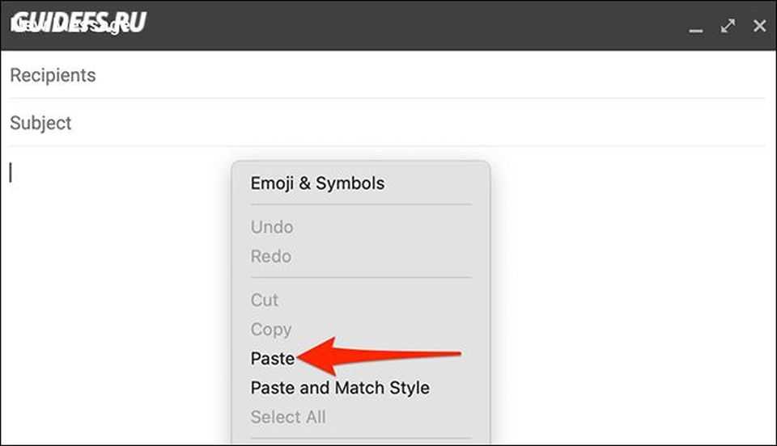Close the New Message compose window
The image size is (777, 446).
coord(759,26)
